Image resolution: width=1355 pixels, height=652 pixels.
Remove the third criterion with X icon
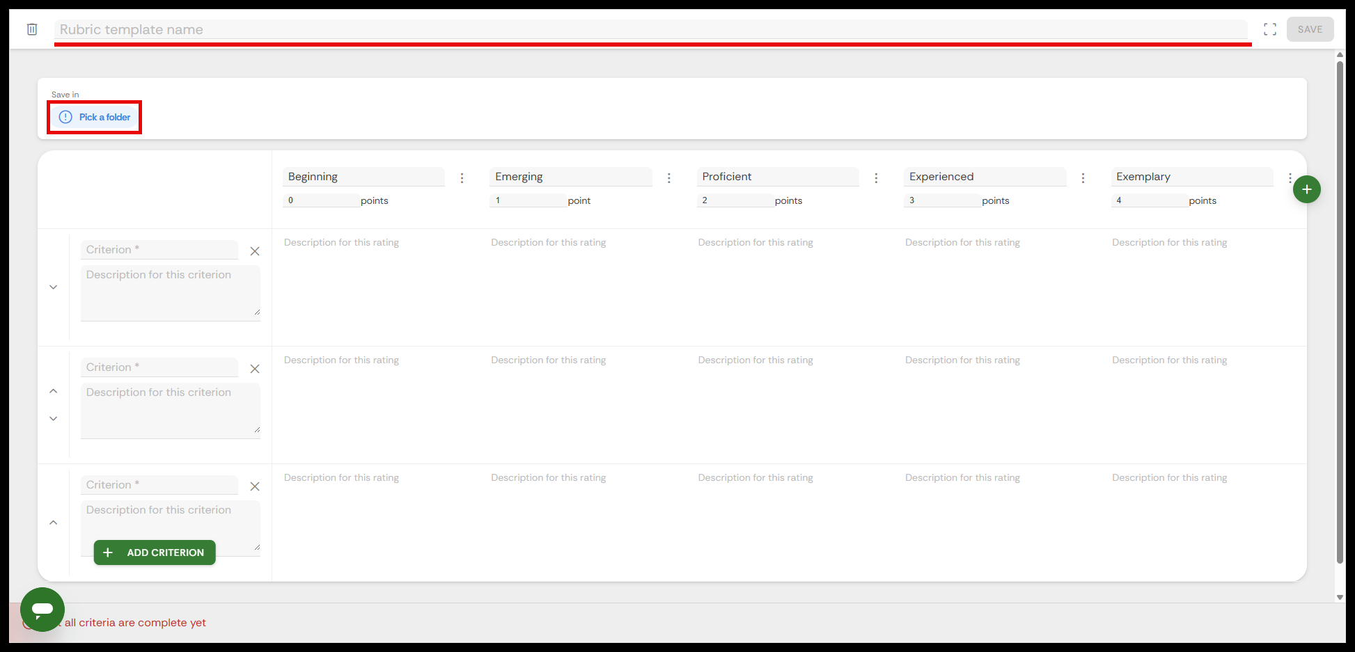coord(255,486)
